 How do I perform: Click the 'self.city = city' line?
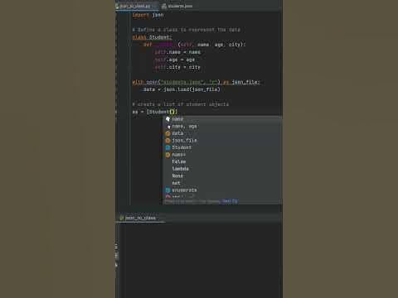tap(177, 67)
